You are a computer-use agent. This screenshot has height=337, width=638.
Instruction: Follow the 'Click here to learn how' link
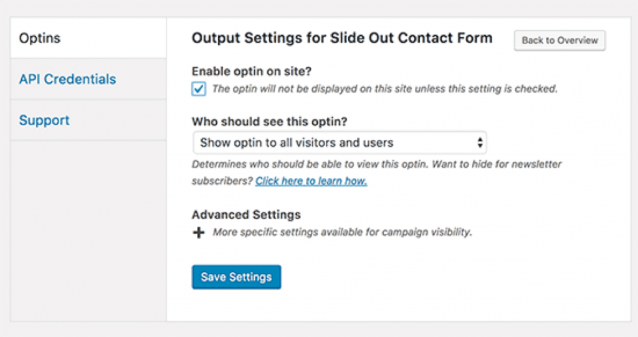point(312,181)
